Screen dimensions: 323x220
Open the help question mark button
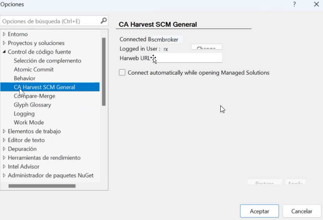click(x=294, y=4)
